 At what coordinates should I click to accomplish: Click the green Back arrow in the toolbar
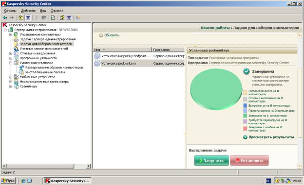click(x=5, y=18)
